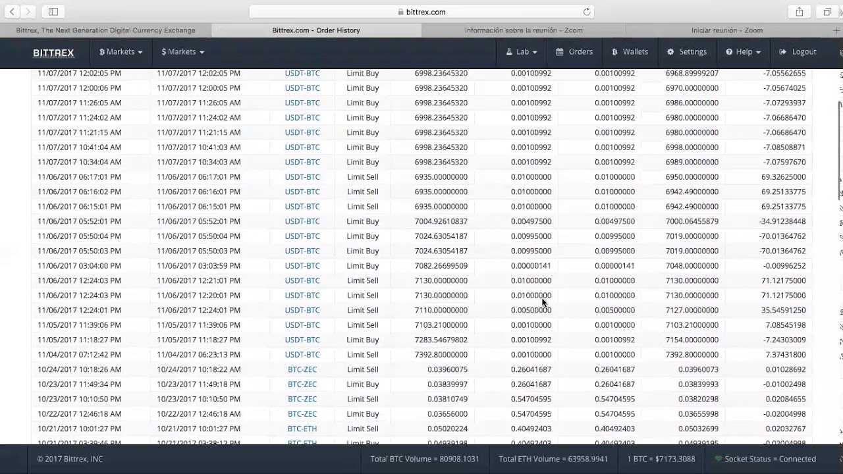The width and height of the screenshot is (843, 474).
Task: Click the value 7048.00000000
Action: tap(692, 265)
